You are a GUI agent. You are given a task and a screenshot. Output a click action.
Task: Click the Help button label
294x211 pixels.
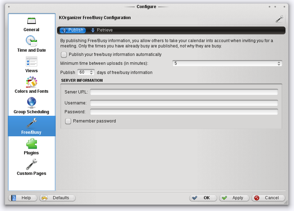click(26, 198)
